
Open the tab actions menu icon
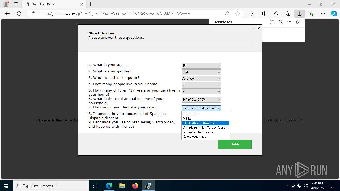[16, 4]
